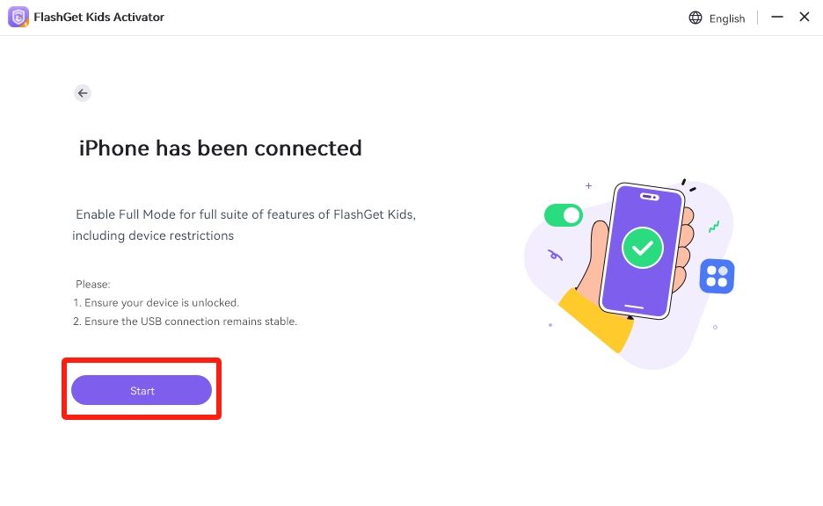Click the "FlashGet Kids Activator" title text
Screen dimensions: 823x506
(98, 18)
